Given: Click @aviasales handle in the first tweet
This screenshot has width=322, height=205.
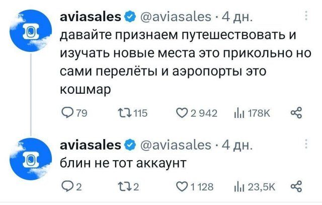Looking at the screenshot, I should click(x=175, y=17).
